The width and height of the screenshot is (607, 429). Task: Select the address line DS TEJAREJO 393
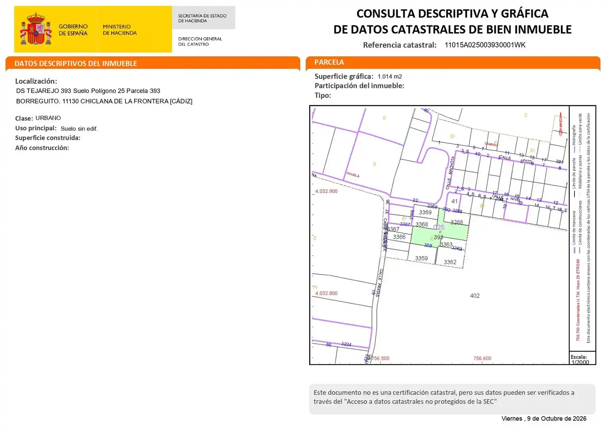click(x=88, y=91)
